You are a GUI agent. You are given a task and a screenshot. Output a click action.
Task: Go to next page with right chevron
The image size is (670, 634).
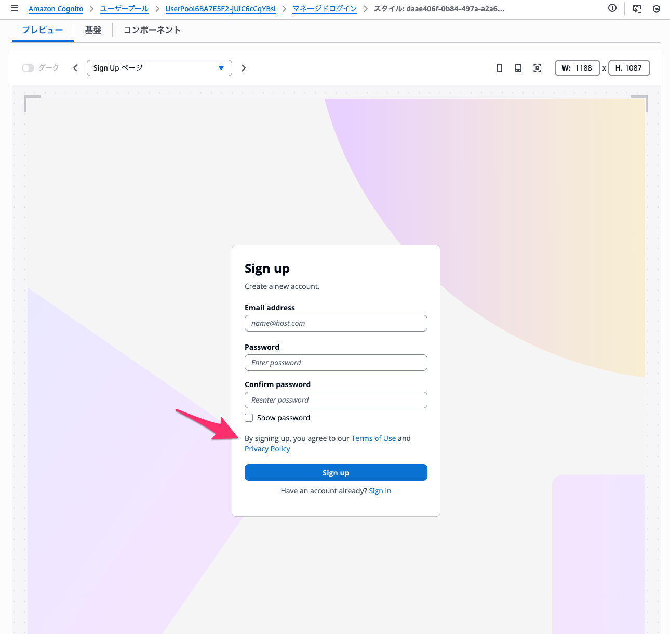point(244,68)
